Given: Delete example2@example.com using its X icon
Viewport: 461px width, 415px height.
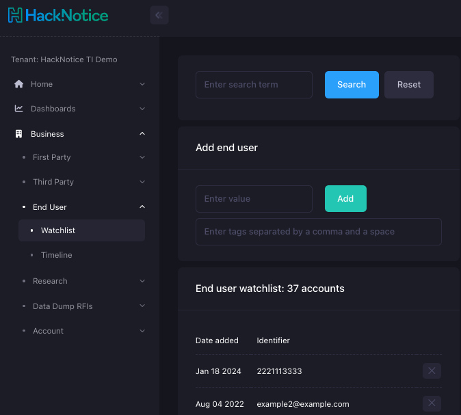Looking at the screenshot, I should pos(432,403).
